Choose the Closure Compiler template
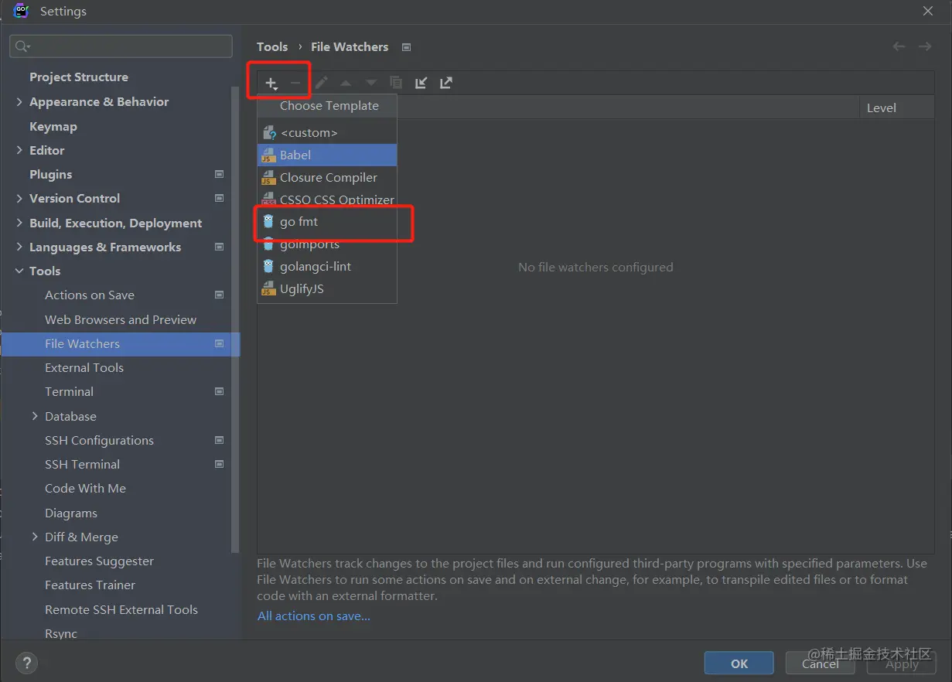Image resolution: width=952 pixels, height=682 pixels. tap(327, 177)
